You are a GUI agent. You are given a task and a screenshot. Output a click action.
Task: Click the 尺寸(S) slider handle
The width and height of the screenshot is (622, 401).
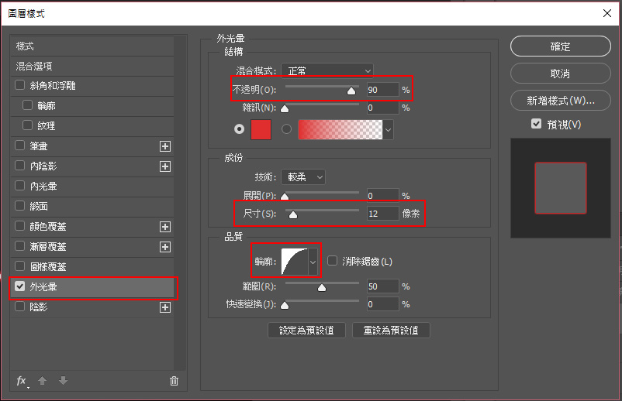click(x=292, y=214)
